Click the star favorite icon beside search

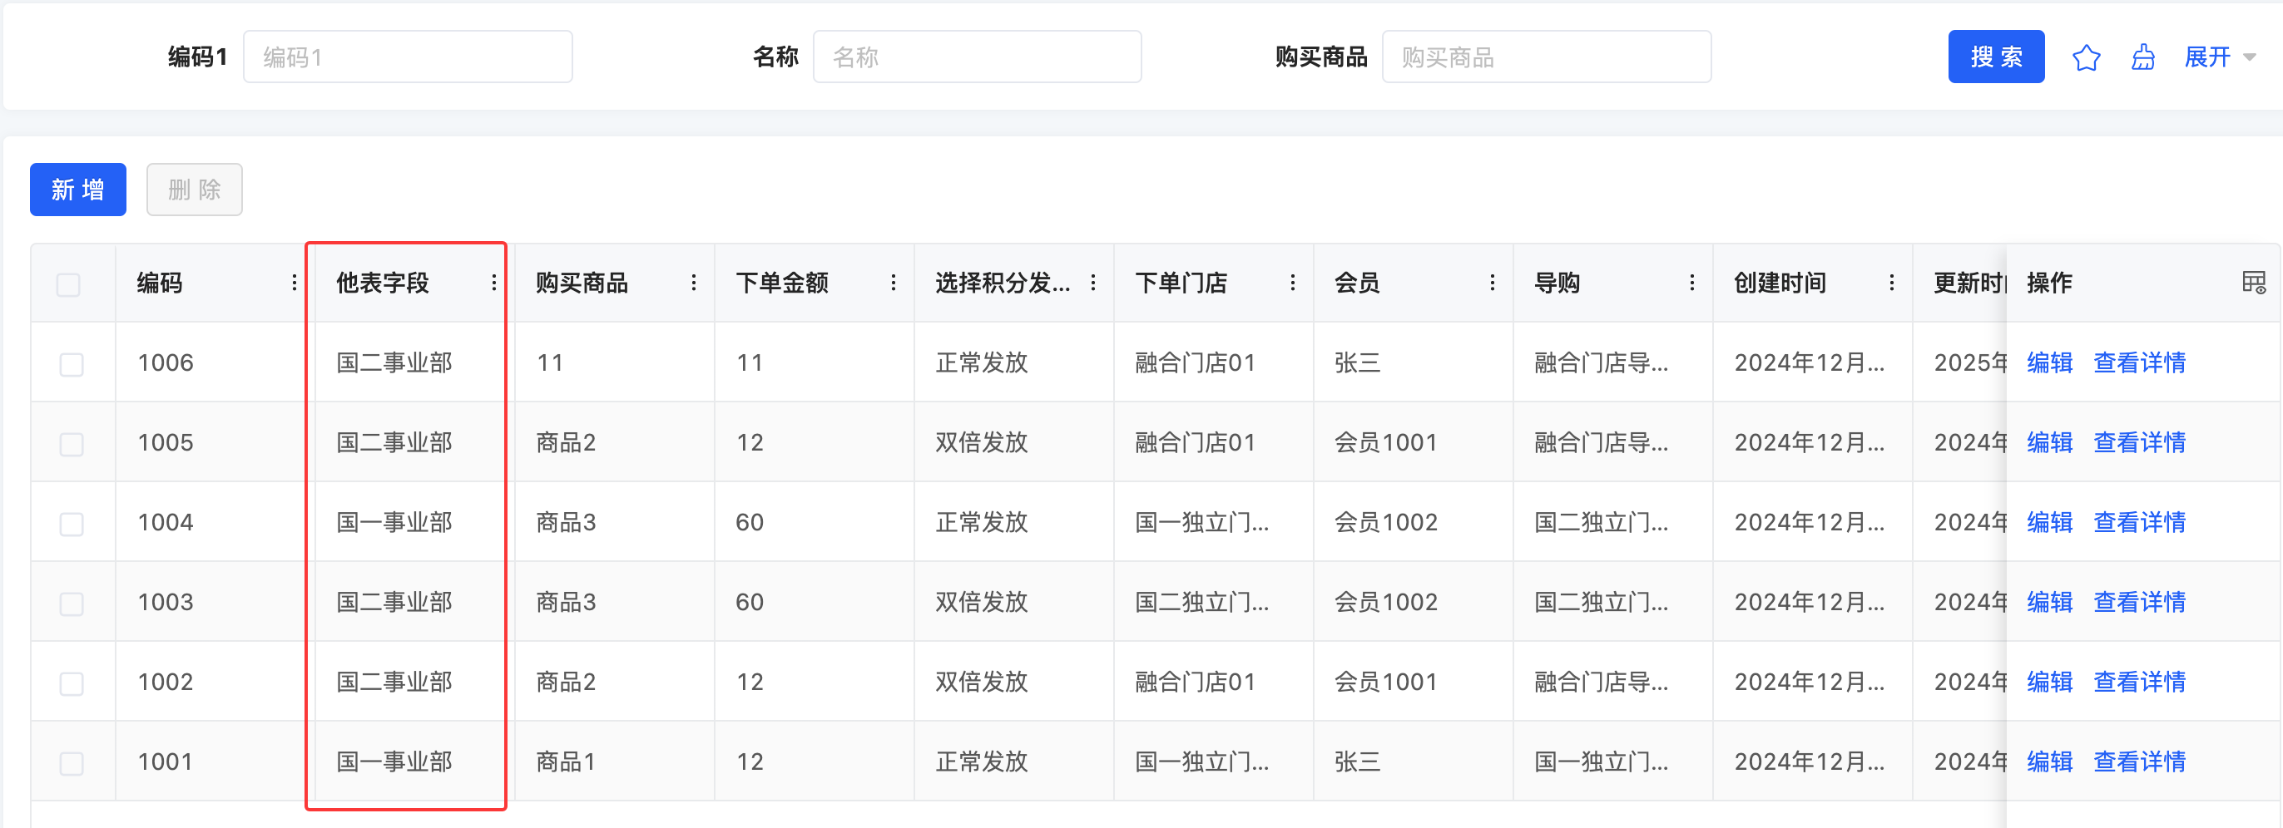tap(2085, 57)
